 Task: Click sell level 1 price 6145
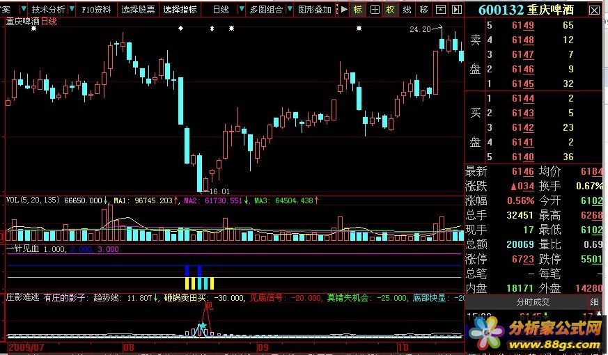[523, 84]
